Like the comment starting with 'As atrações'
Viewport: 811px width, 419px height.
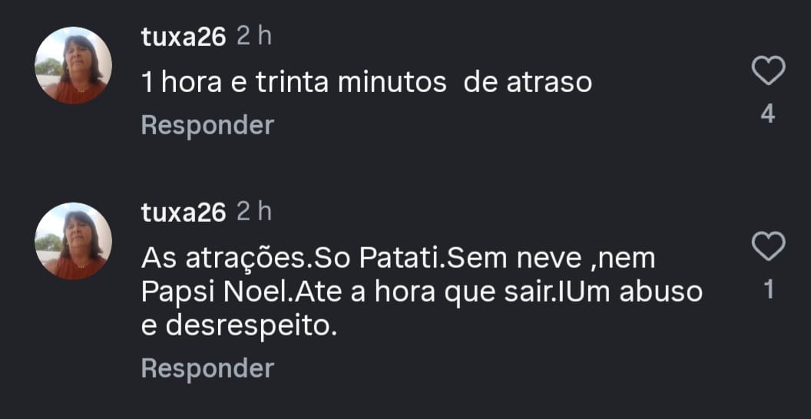[x=767, y=247]
